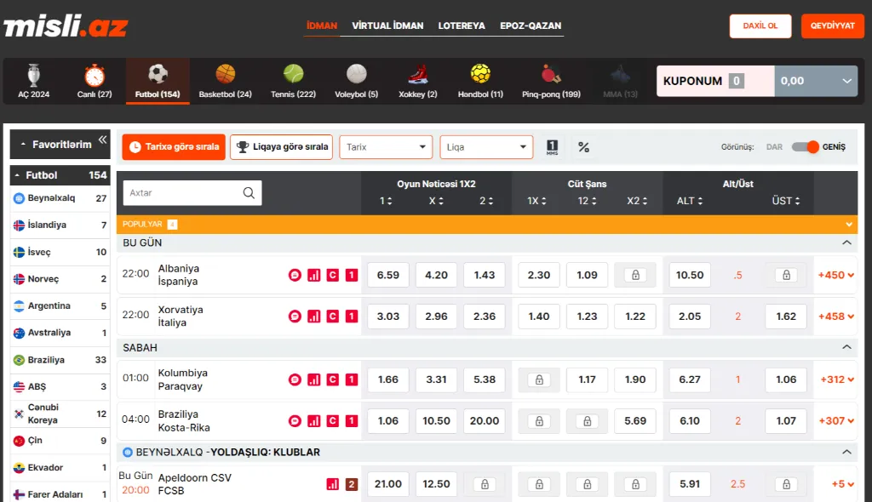872x502 pixels.
Task: Switch to İDMAN tab
Action: click(x=321, y=26)
